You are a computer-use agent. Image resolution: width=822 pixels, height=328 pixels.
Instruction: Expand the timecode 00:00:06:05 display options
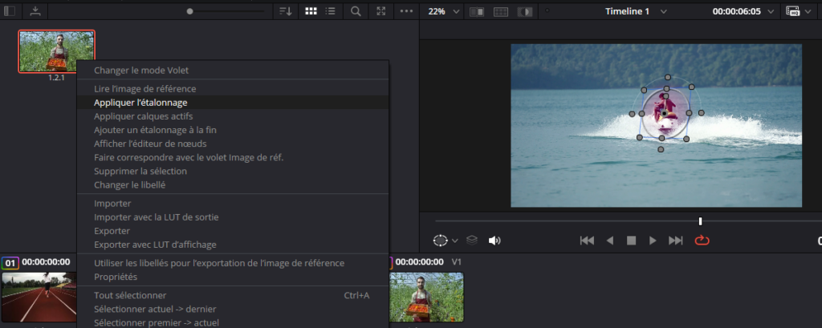point(771,12)
